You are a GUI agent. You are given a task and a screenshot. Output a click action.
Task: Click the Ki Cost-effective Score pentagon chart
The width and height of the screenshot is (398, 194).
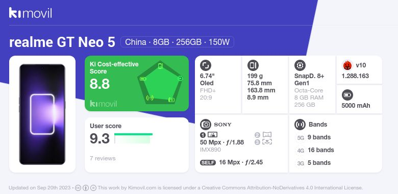click(x=160, y=82)
